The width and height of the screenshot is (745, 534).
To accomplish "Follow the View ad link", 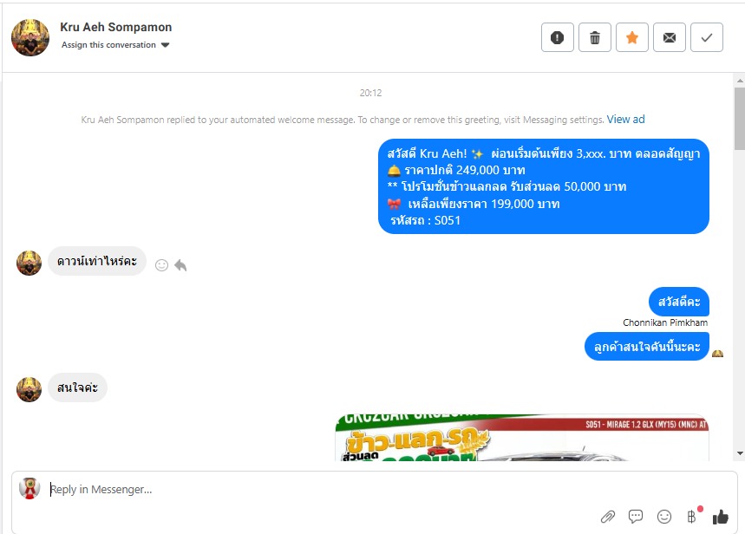I will [x=625, y=120].
